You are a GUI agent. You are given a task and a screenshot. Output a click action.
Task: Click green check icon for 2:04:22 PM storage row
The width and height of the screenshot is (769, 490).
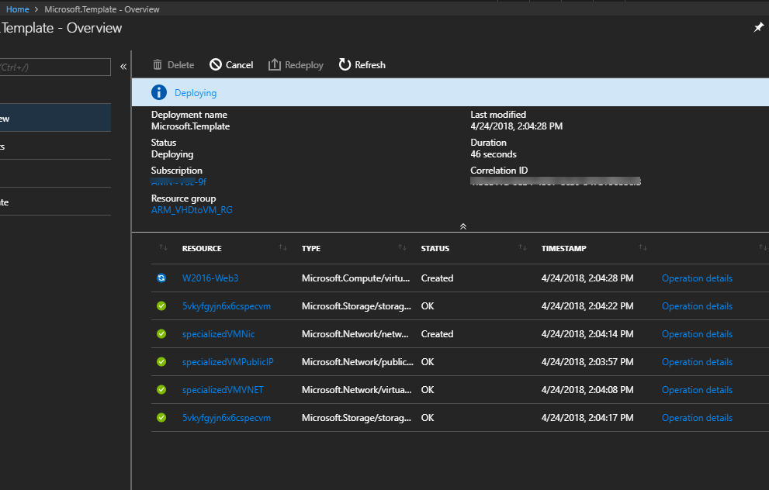[x=161, y=305]
